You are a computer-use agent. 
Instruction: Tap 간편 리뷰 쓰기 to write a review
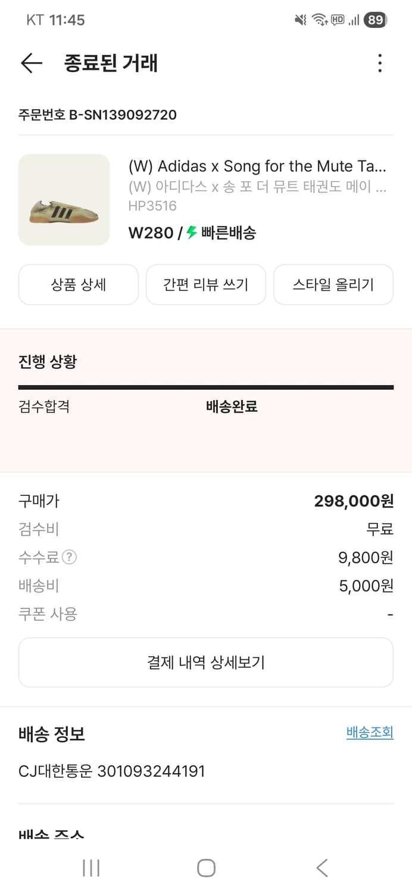205,284
